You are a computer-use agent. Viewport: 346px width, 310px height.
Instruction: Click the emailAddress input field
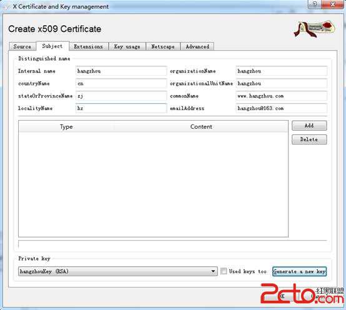pyautogui.click(x=281, y=108)
